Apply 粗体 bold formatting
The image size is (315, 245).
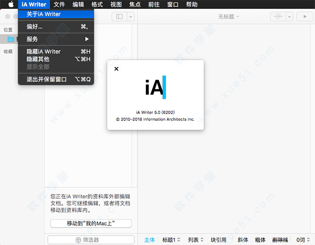pyautogui.click(x=260, y=240)
